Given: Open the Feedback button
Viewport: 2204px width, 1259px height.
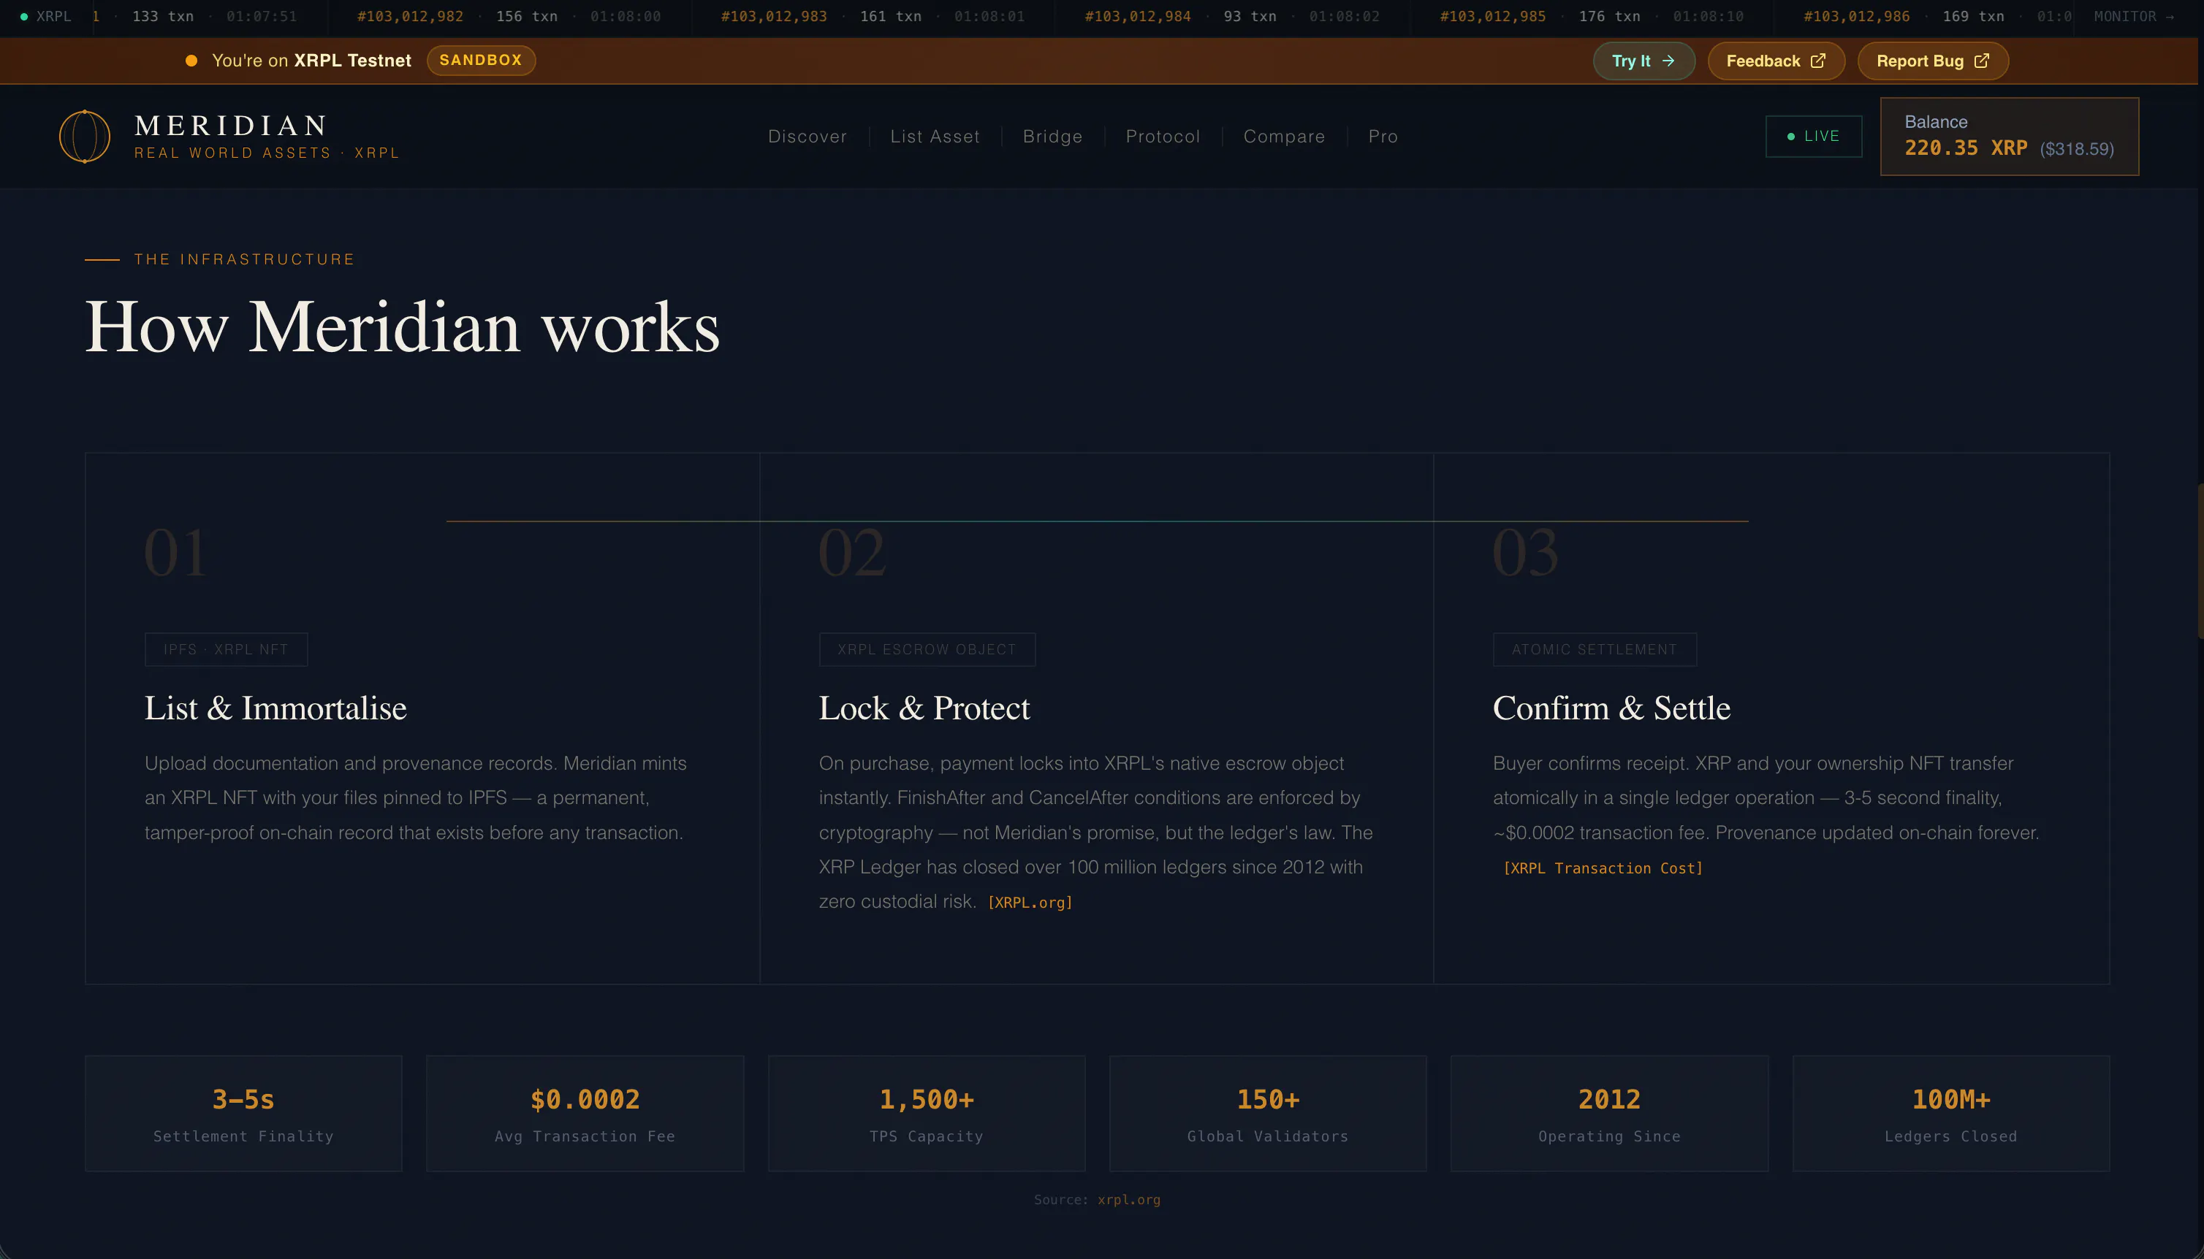Looking at the screenshot, I should 1776,61.
